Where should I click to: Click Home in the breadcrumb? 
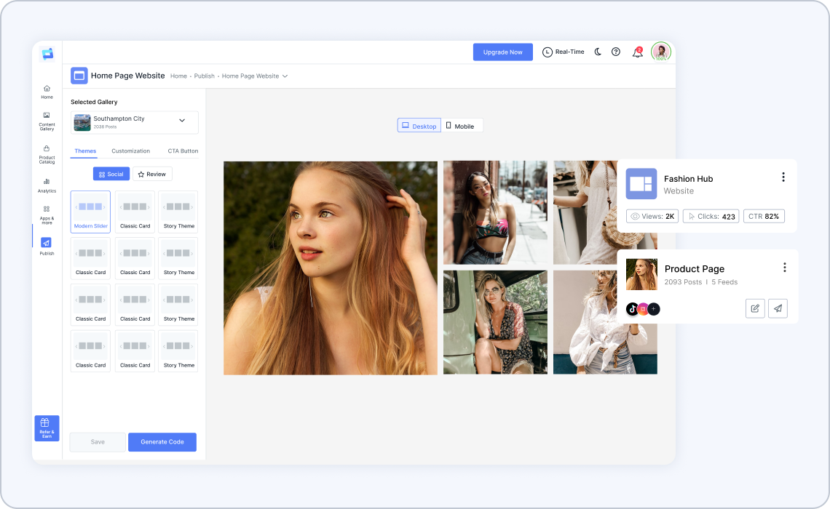[x=178, y=76]
